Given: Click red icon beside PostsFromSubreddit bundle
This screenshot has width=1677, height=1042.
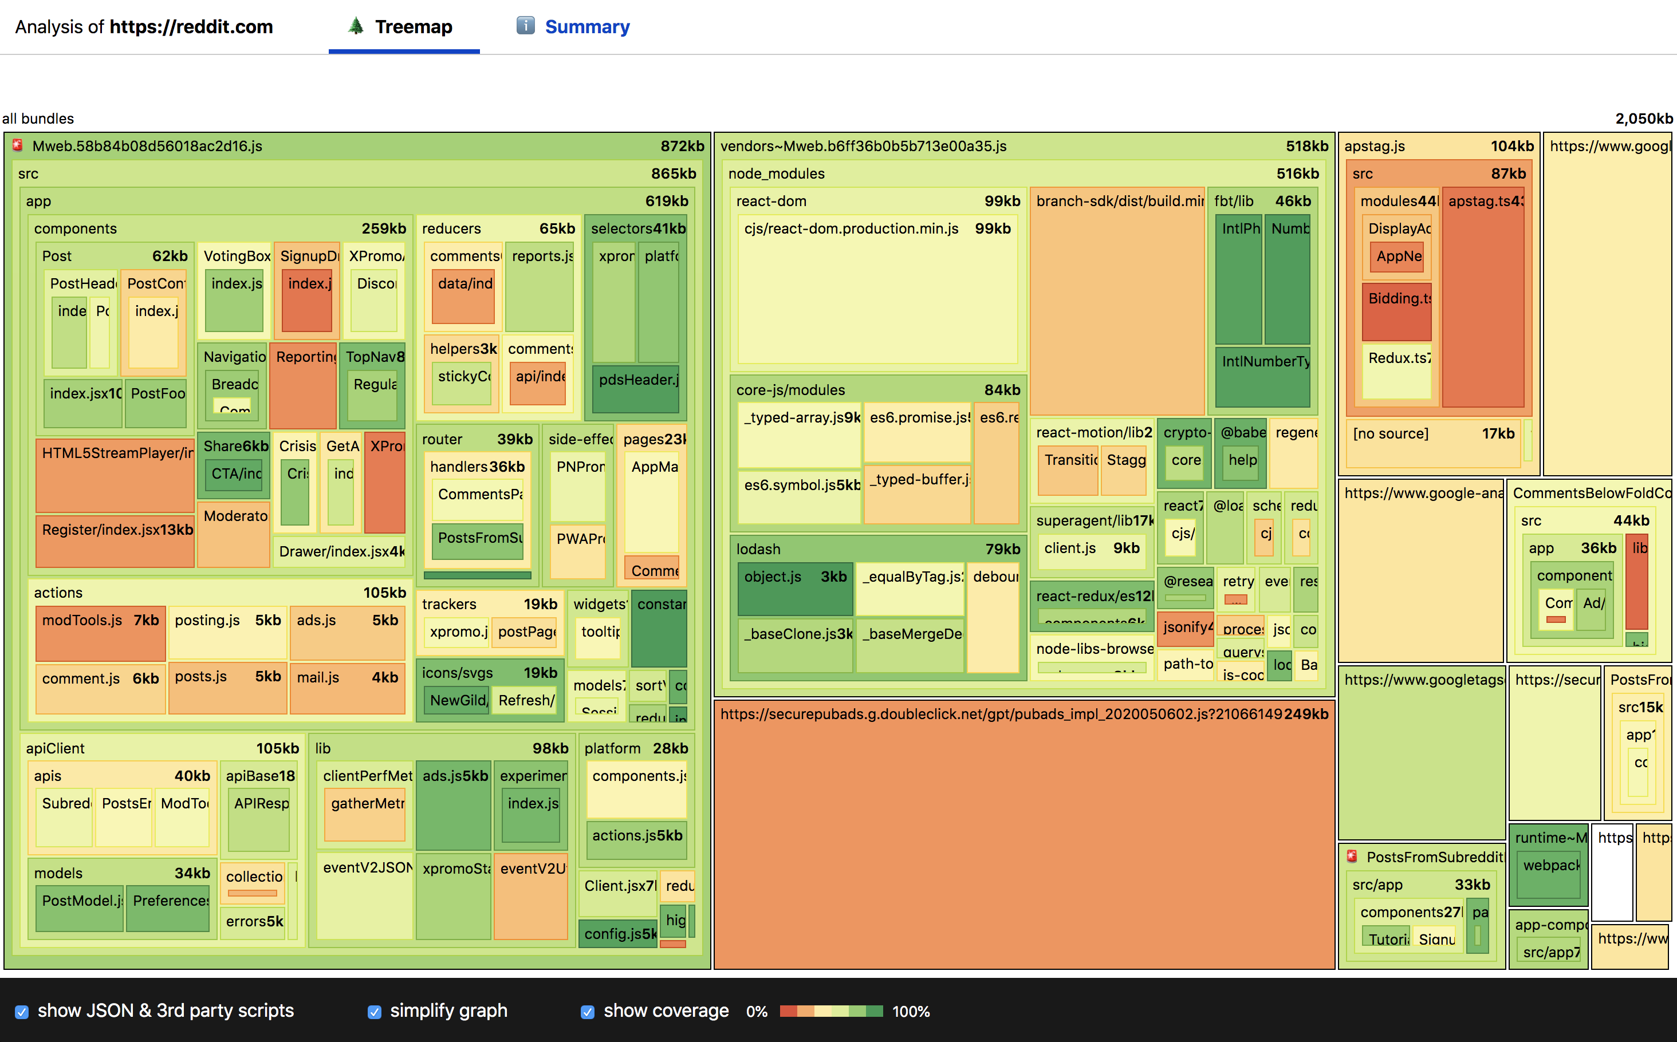Looking at the screenshot, I should pos(1352,857).
